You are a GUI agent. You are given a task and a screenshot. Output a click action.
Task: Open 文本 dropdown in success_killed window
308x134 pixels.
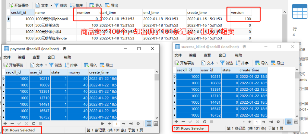[x=210, y=63]
